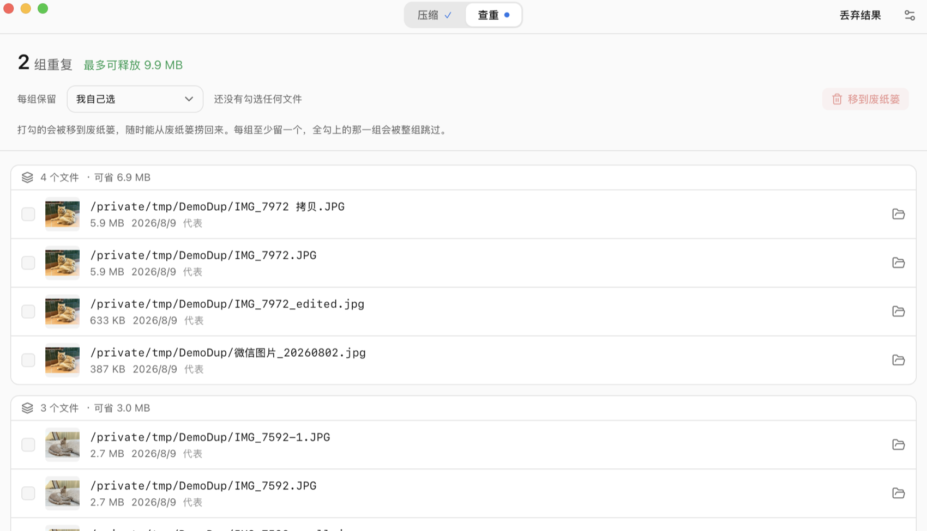Check the box for IMG_7972.JPG
The height and width of the screenshot is (531, 927).
click(28, 263)
